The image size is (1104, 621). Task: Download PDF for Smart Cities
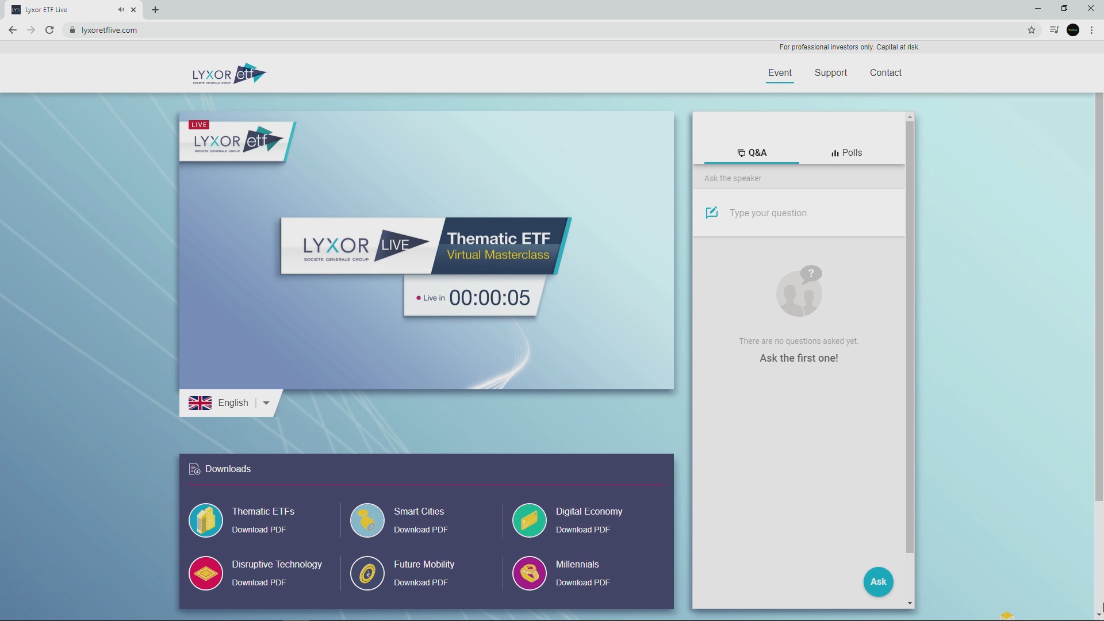(x=421, y=530)
